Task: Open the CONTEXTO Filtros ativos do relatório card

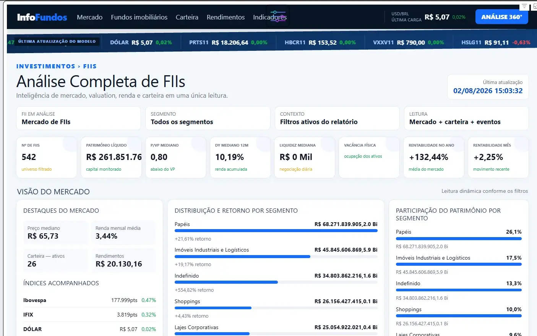Action: [337, 118]
